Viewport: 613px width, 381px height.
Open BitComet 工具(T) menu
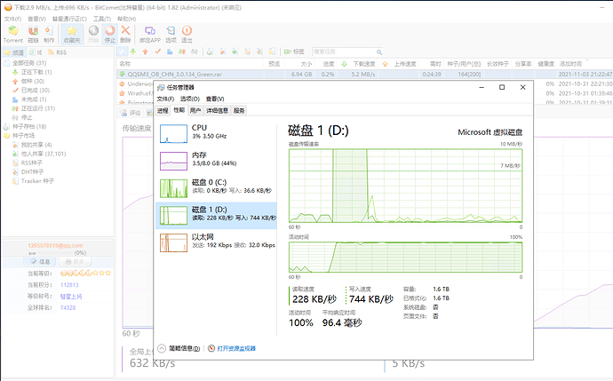[101, 19]
